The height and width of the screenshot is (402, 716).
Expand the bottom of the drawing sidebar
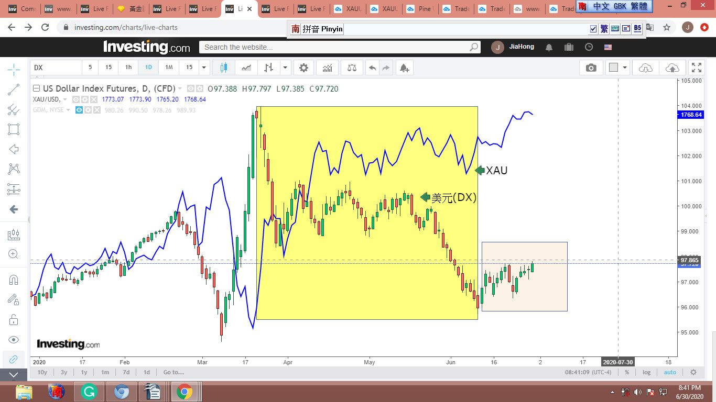pos(14,375)
